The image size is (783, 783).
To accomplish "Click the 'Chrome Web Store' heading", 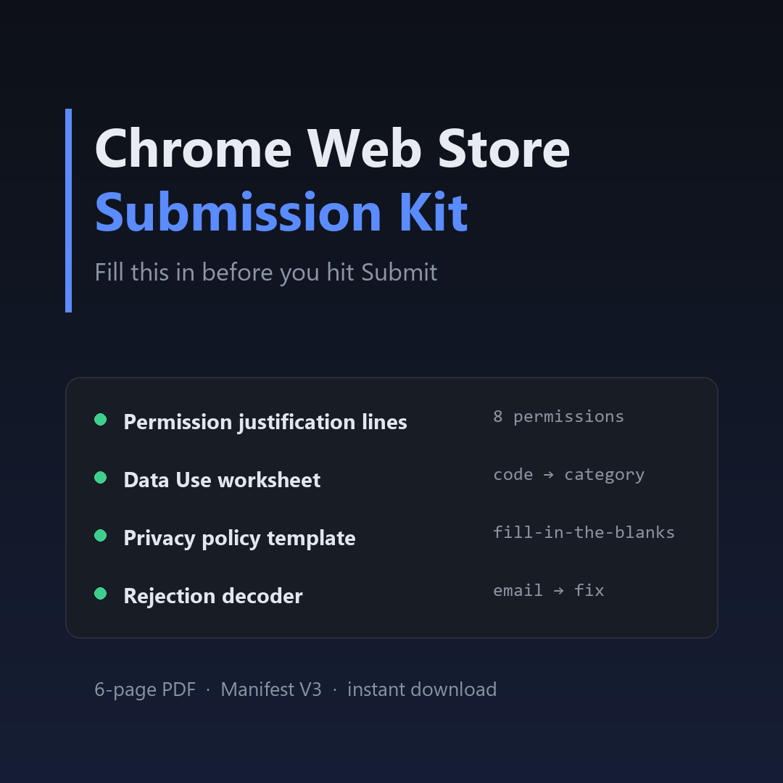I will pyautogui.click(x=332, y=149).
